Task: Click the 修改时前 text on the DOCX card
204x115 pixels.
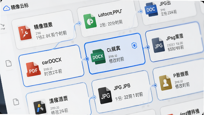Action: click(x=117, y=60)
